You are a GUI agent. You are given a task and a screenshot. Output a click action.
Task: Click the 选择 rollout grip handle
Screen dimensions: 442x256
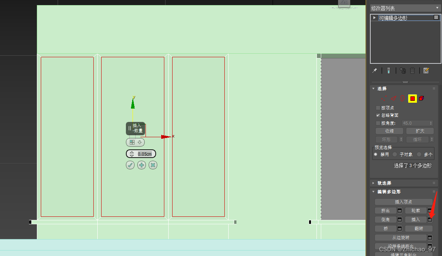tap(434, 89)
